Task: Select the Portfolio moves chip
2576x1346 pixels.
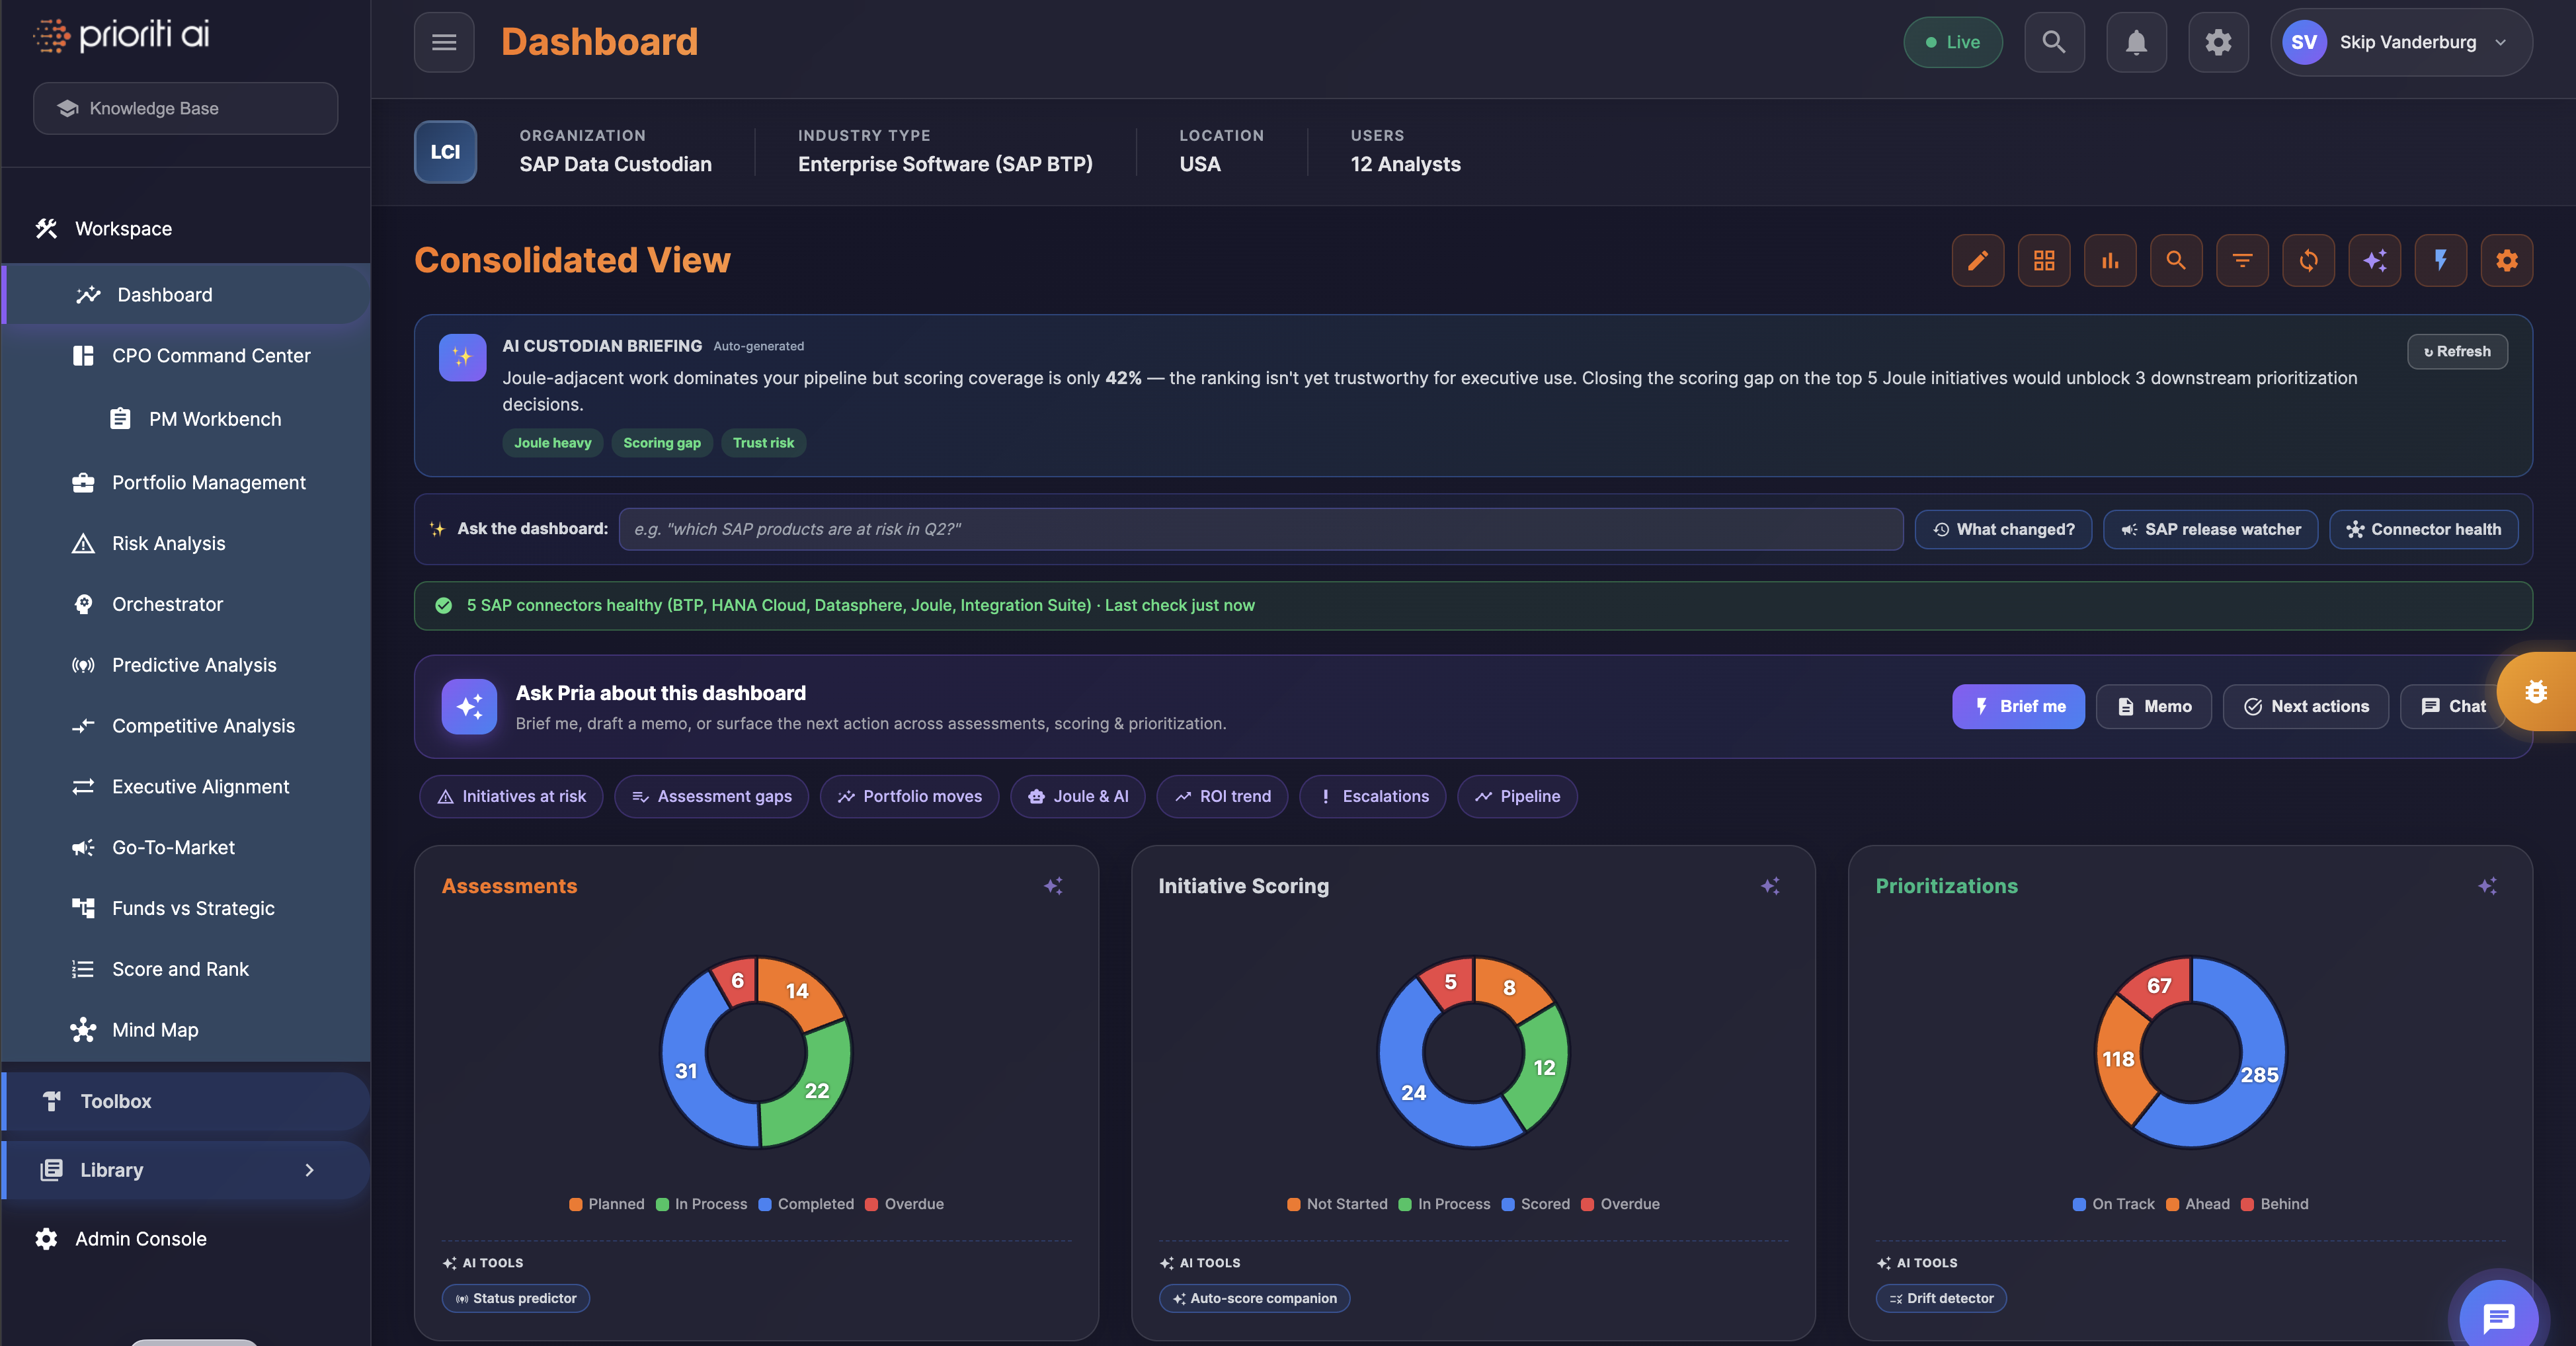Action: 909,797
